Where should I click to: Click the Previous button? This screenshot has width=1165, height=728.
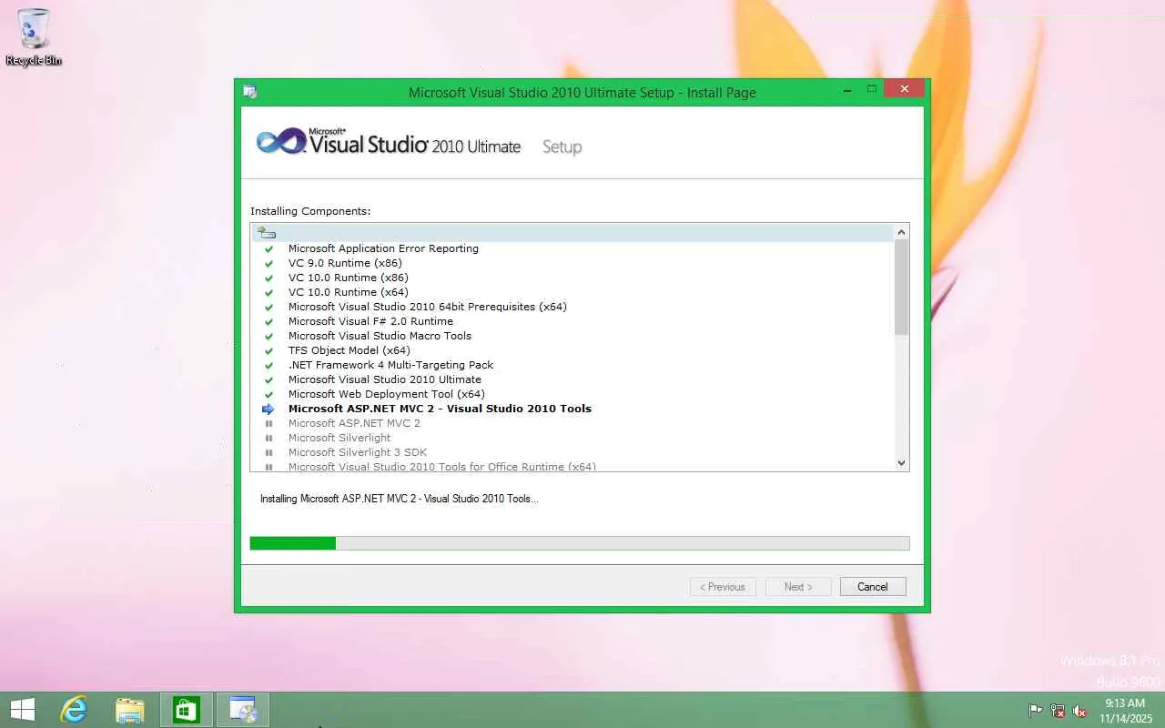[724, 587]
